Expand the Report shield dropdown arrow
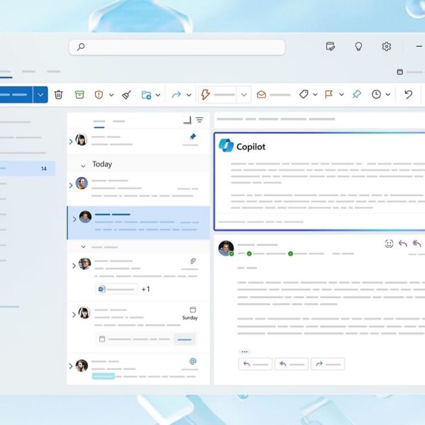Screen dimensions: 425x425 point(111,95)
